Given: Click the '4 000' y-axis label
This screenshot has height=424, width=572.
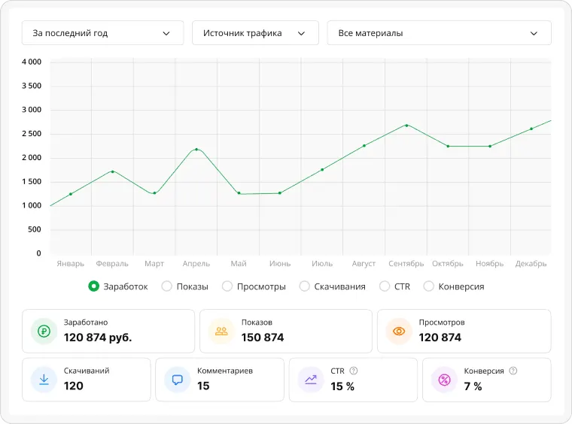Looking at the screenshot, I should click(x=32, y=62).
